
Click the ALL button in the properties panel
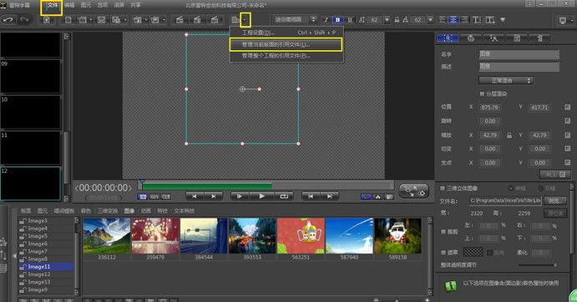tap(555, 174)
